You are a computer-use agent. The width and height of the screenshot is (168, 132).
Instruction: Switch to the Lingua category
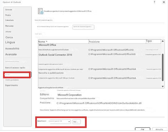[10, 42]
